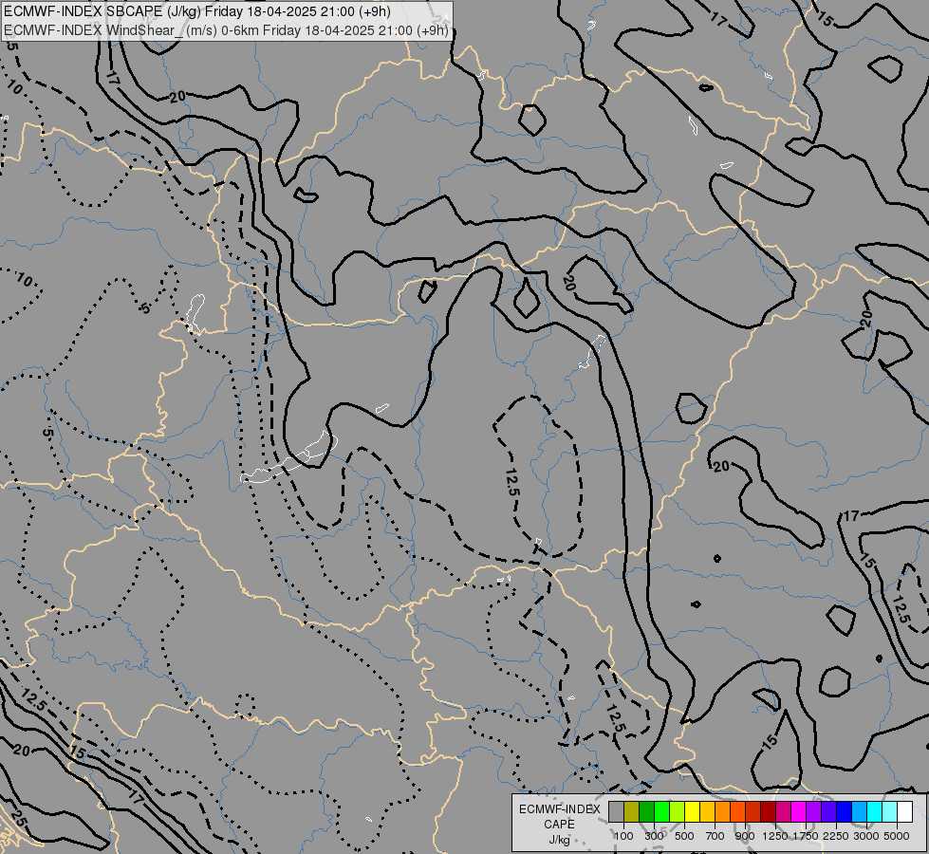Choose the red-orange swatch left of the 900 tick
Screen dimensions: 929x854
737,811
